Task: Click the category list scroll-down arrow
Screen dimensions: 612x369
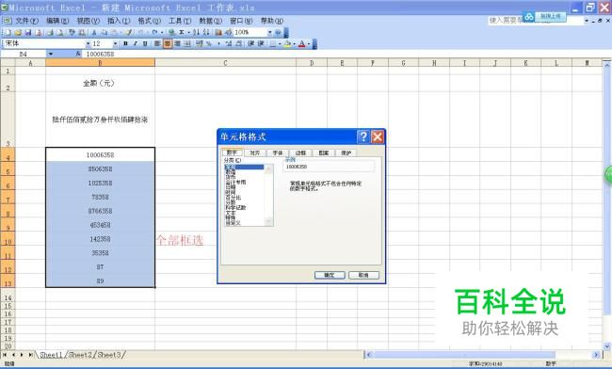Action: click(x=268, y=222)
